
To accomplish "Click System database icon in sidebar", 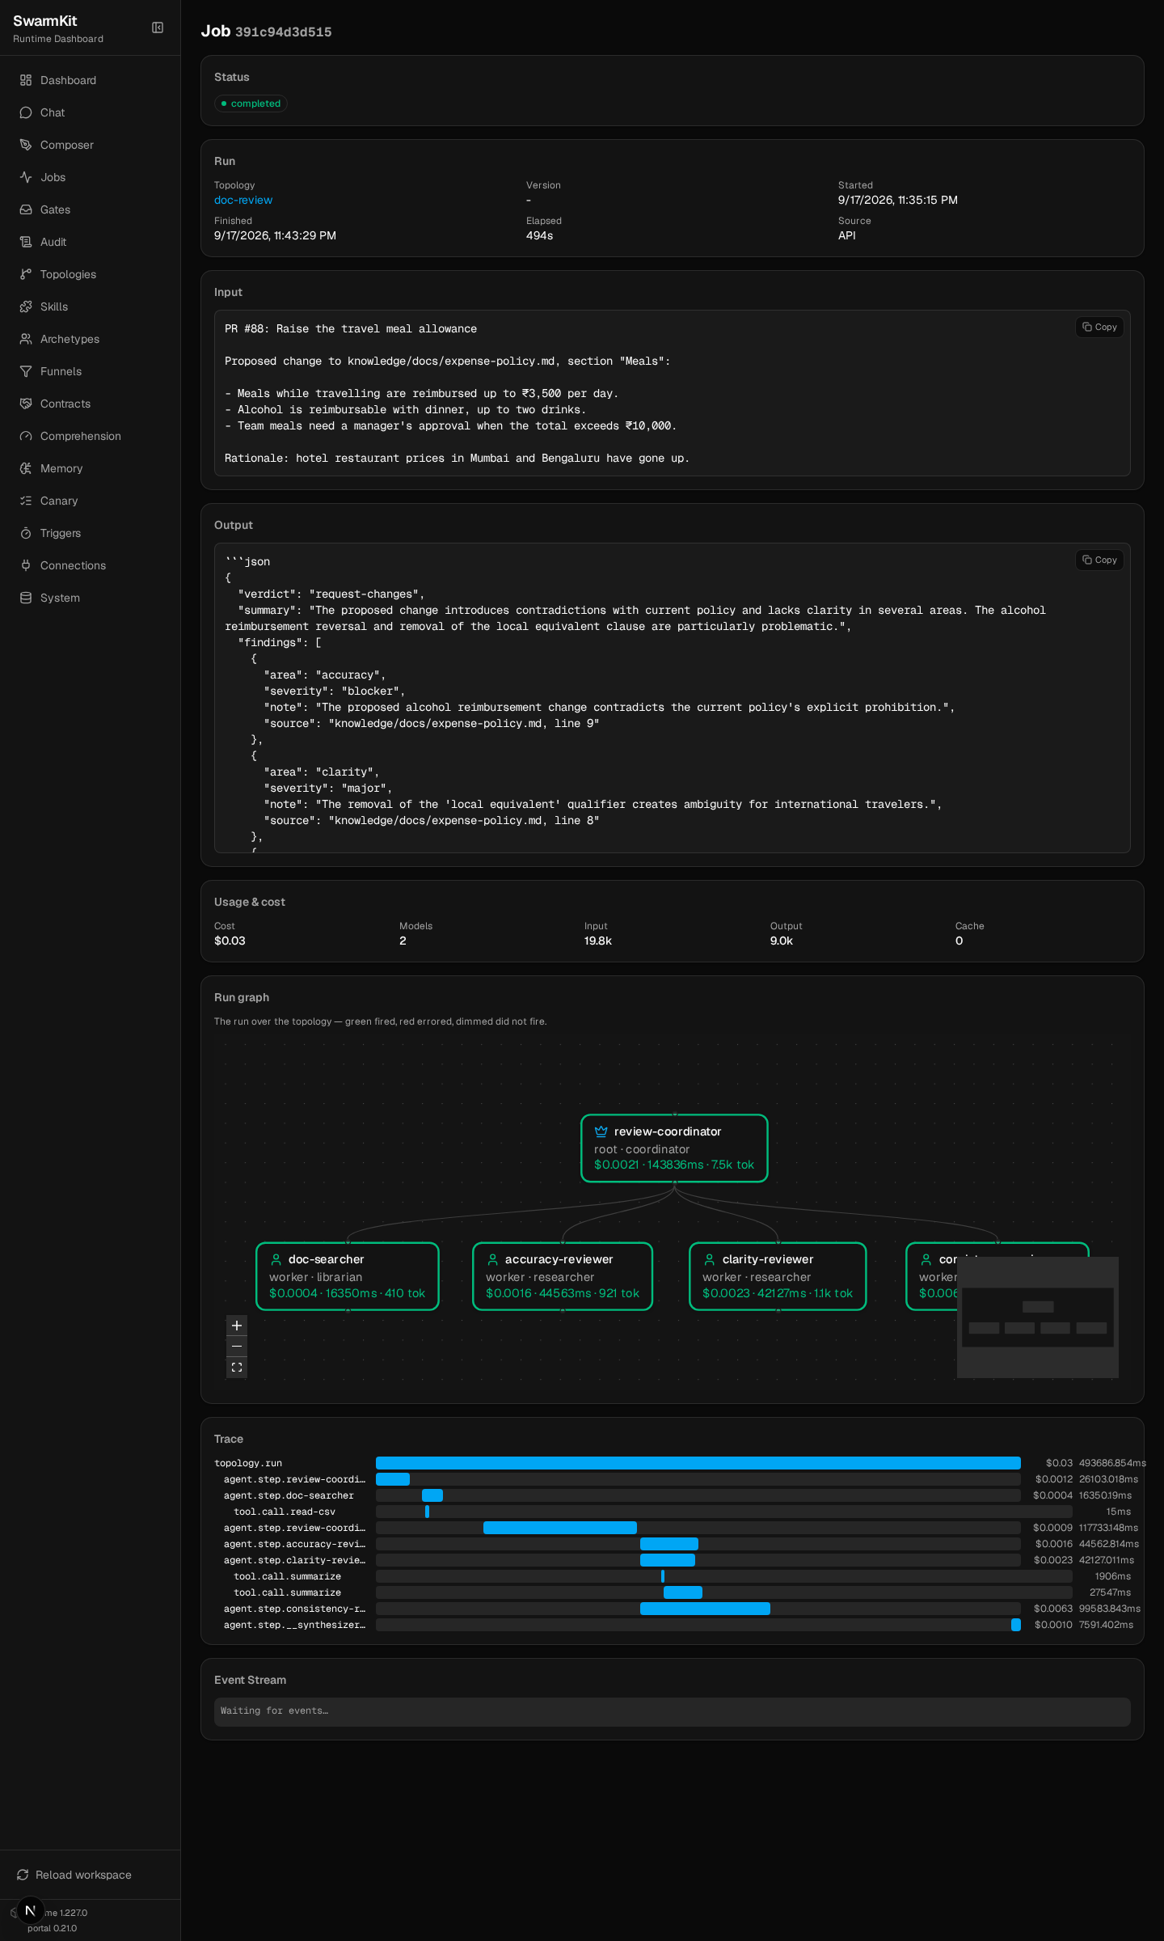I will pyautogui.click(x=26, y=598).
